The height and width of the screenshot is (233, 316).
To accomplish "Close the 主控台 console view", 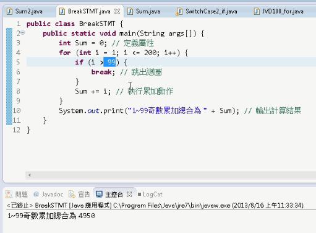I will tap(129, 195).
